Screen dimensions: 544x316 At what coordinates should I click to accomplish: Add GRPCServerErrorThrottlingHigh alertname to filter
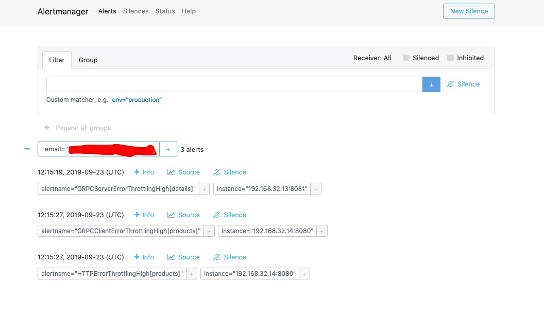(x=205, y=189)
